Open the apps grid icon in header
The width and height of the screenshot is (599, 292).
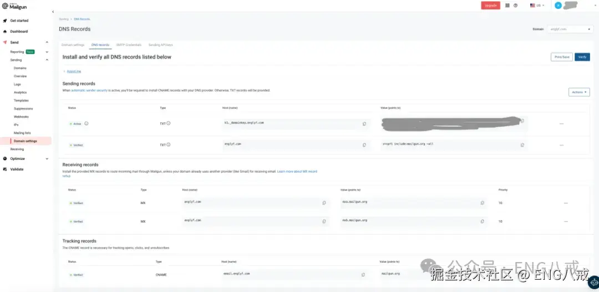[x=507, y=6]
